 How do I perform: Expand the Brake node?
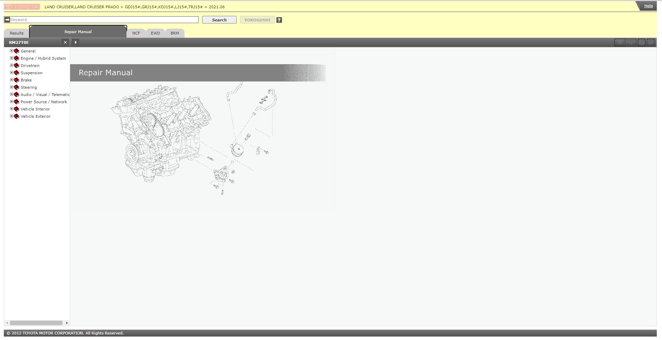click(11, 80)
